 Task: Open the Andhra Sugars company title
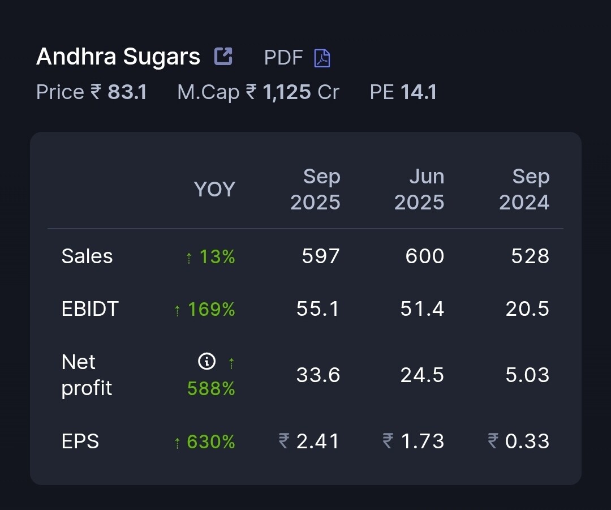coord(118,57)
